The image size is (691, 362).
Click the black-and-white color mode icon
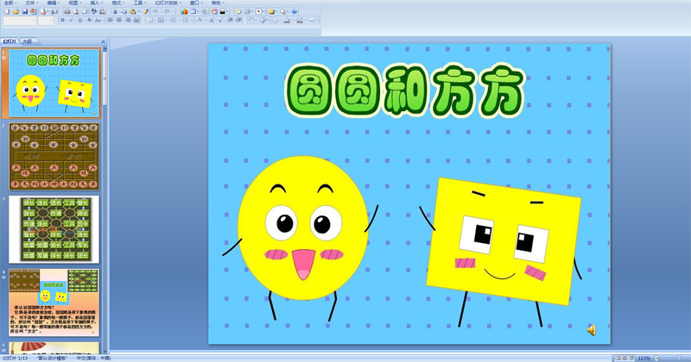tap(223, 12)
